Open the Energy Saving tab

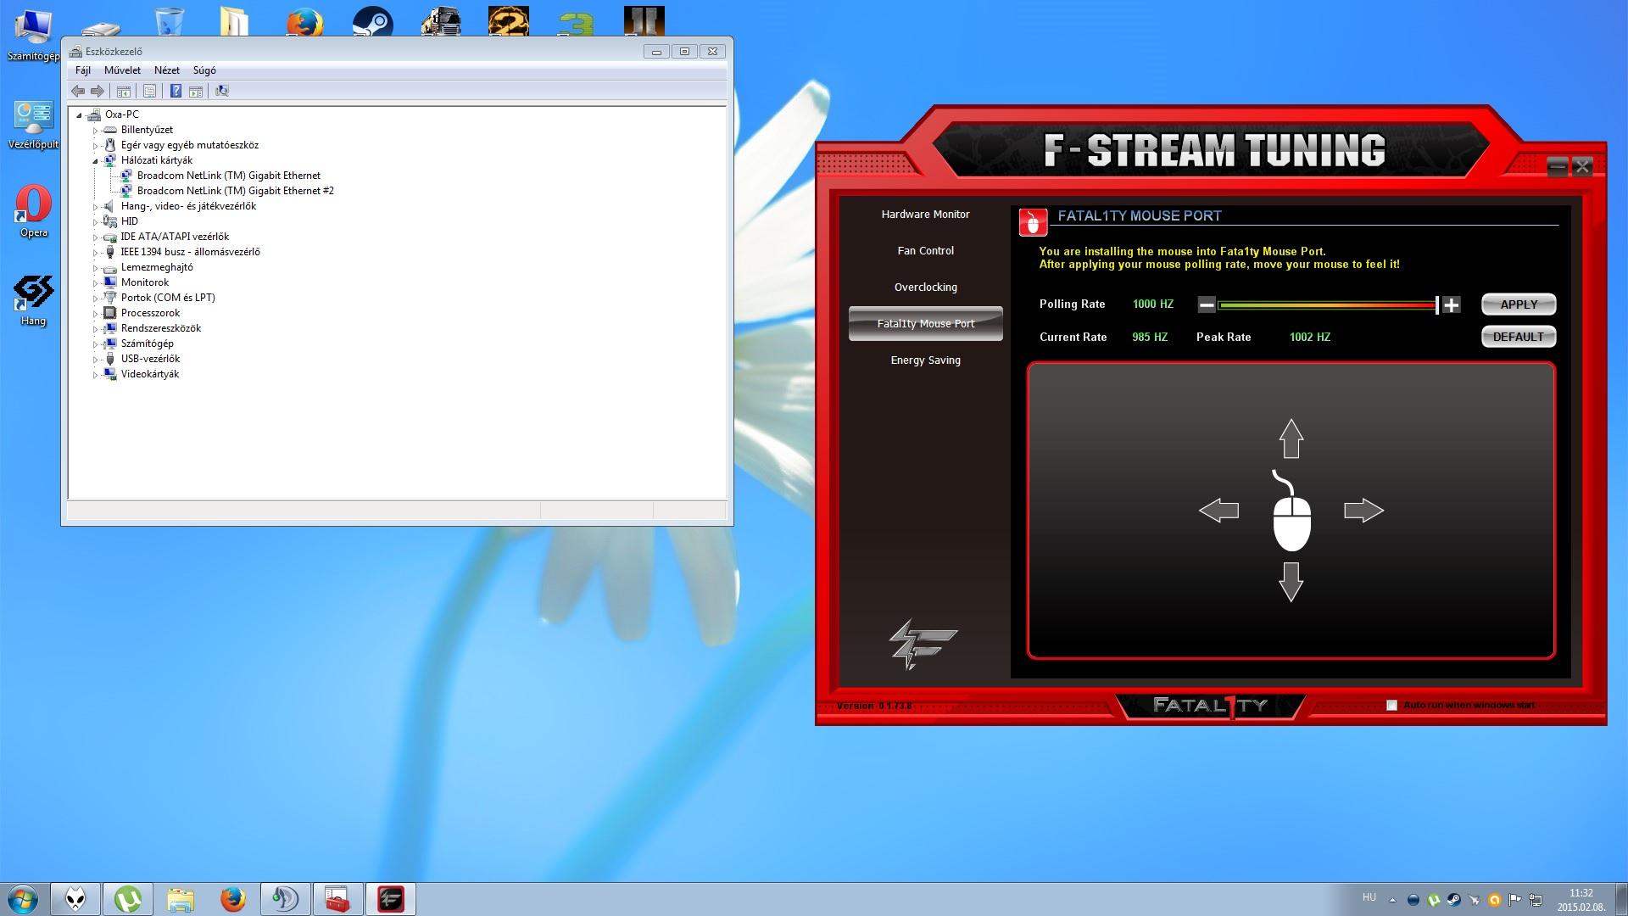[x=925, y=360]
